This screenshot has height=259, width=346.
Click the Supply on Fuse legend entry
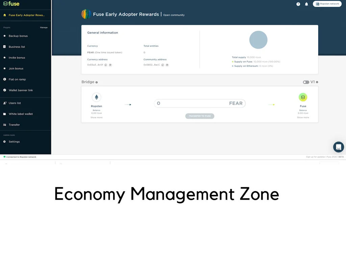[256, 62]
